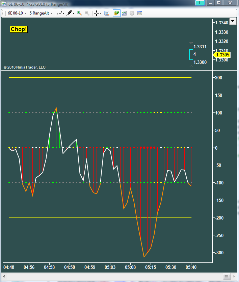
Task: Click the 1.3340 price axis label
Action: point(221,23)
